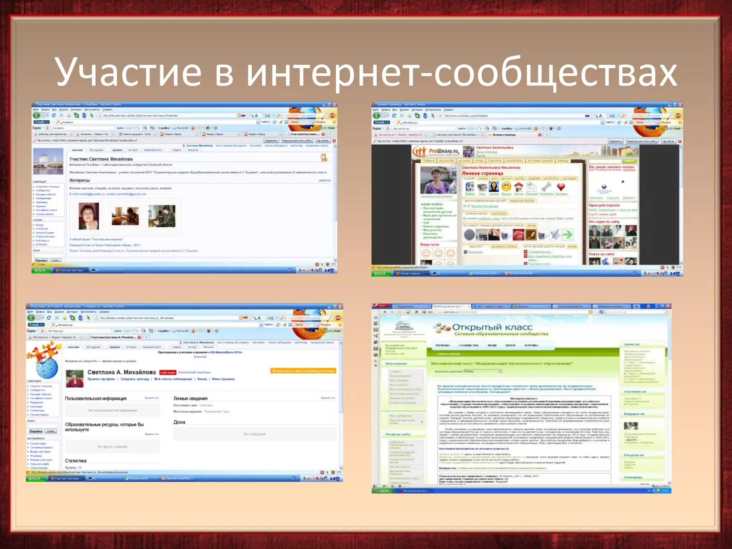Click the green arrow in ProШколу friends news strip
Image resolution: width=732 pixels, height=549 pixels.
click(x=567, y=235)
